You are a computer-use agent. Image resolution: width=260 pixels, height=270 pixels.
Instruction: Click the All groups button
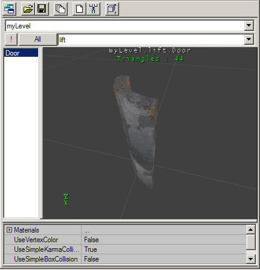[37, 39]
